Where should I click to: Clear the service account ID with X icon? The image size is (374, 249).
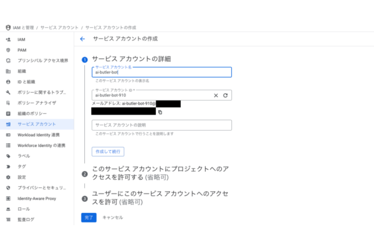(216, 95)
